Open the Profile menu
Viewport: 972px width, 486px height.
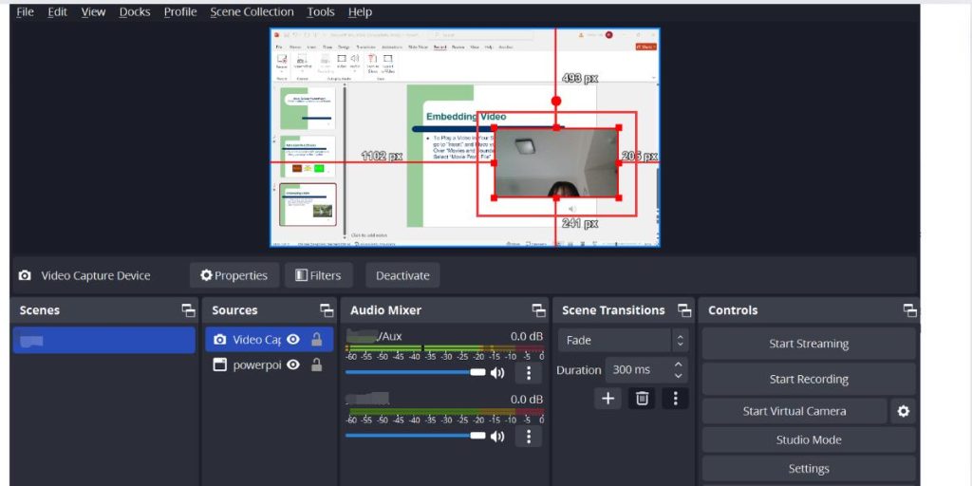pos(180,11)
